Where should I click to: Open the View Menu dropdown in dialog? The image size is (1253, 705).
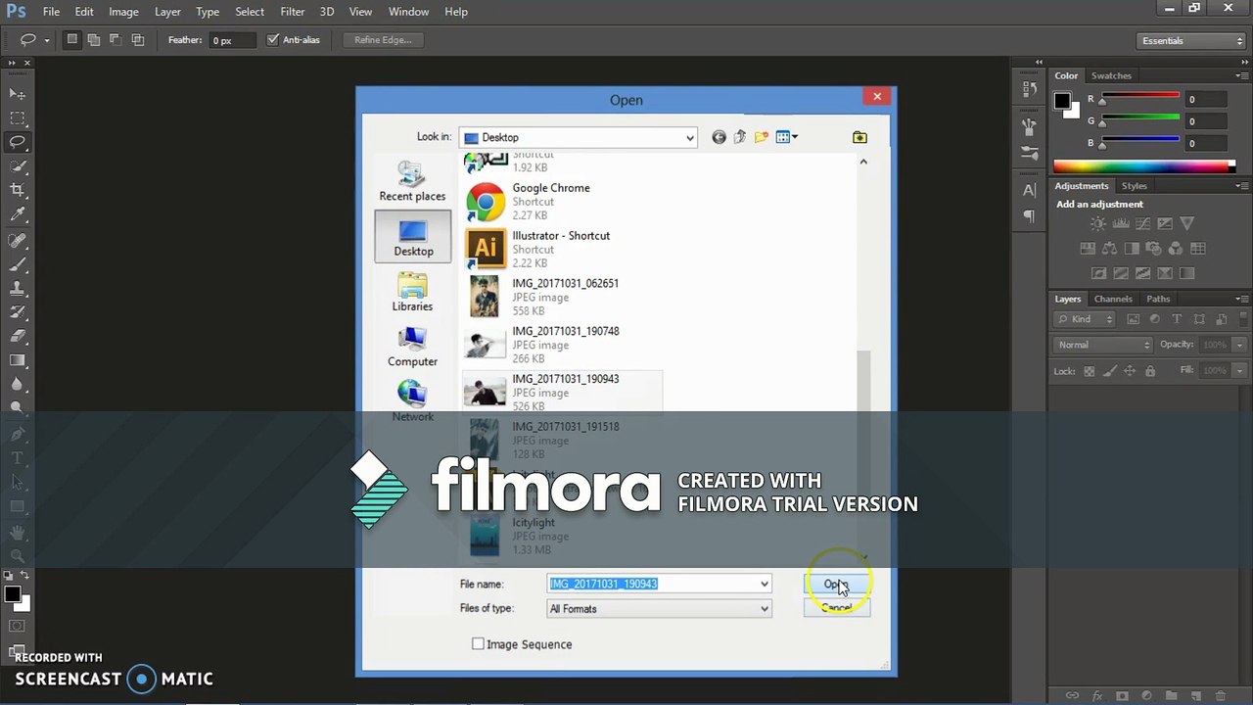(787, 137)
